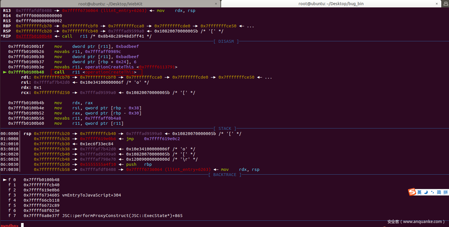
Task: Click the Sogou input method logo
Action: (x=412, y=192)
